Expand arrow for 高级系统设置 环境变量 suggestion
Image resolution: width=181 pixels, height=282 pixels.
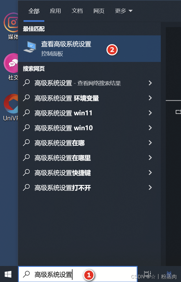coord(150,98)
